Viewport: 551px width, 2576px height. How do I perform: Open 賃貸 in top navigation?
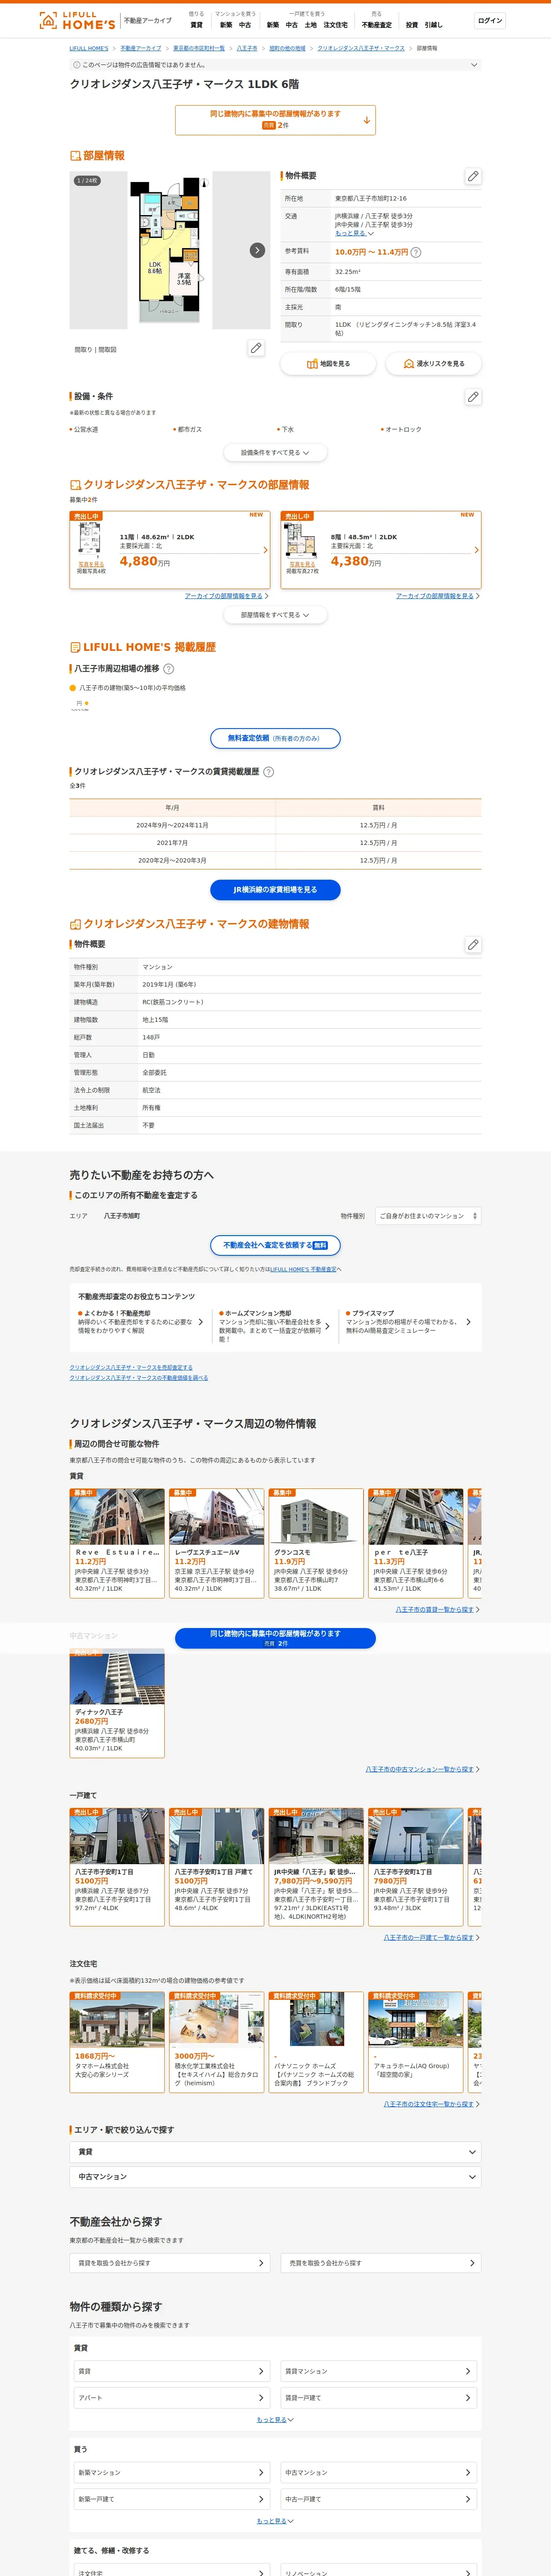click(196, 25)
